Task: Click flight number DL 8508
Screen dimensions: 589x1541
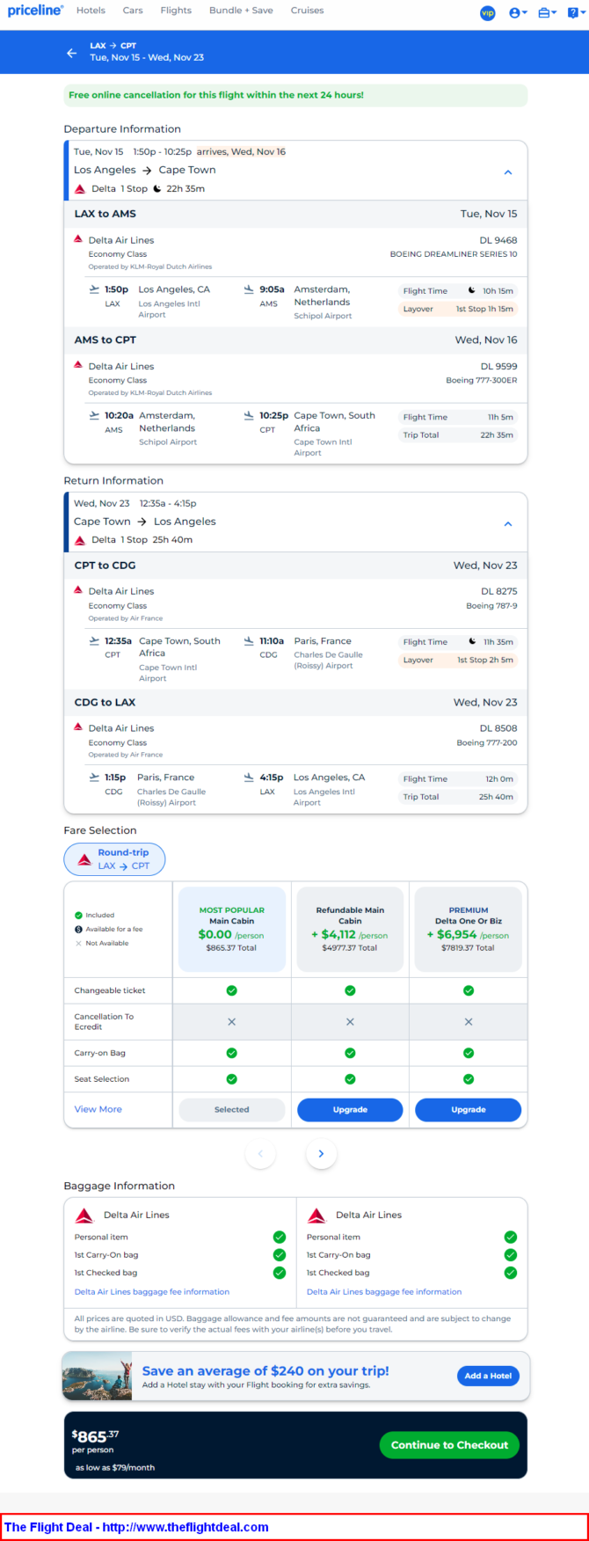Action: [x=498, y=728]
